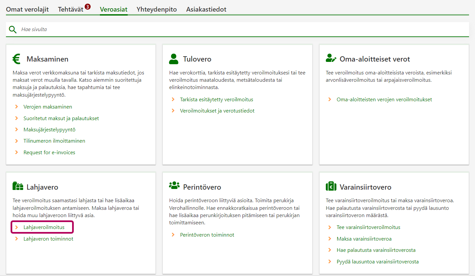Click the people group icon beside Perintövero
This screenshot has width=475, height=276.
(x=174, y=186)
